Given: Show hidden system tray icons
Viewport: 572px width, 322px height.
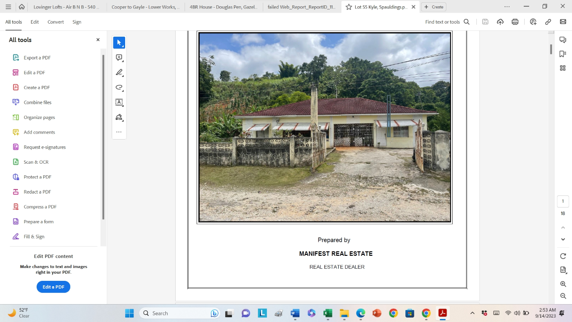Looking at the screenshot, I should tap(472, 313).
